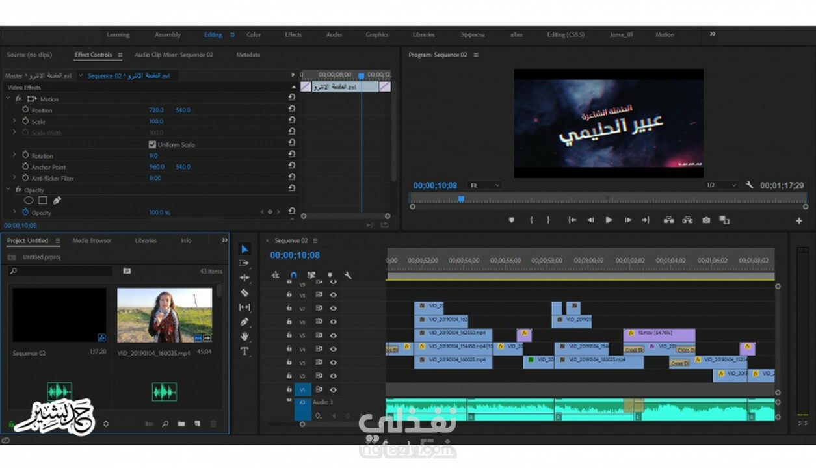Viewport: 816px width, 468px height.
Task: Switch to the Color workspace
Action: pyautogui.click(x=254, y=34)
